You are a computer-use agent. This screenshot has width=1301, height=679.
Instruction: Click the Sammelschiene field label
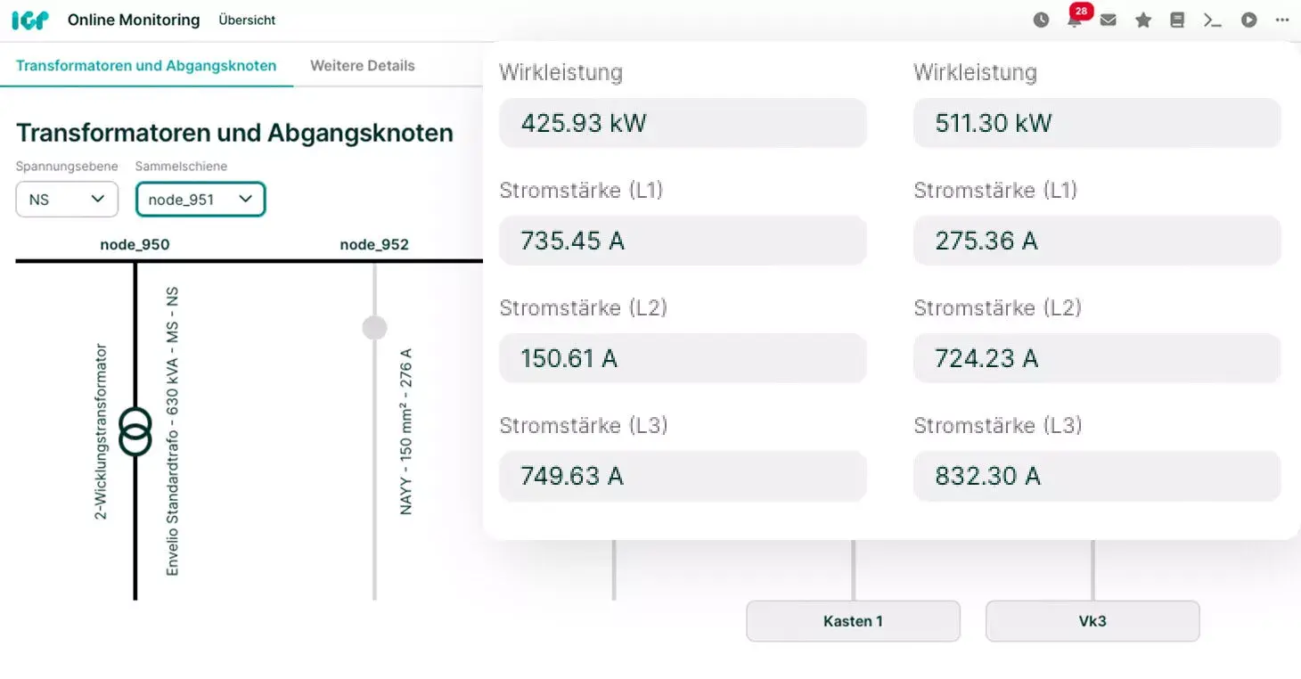tap(181, 166)
